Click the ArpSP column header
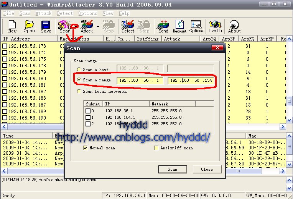The width and height of the screenshot is (293, 199). pos(229,39)
